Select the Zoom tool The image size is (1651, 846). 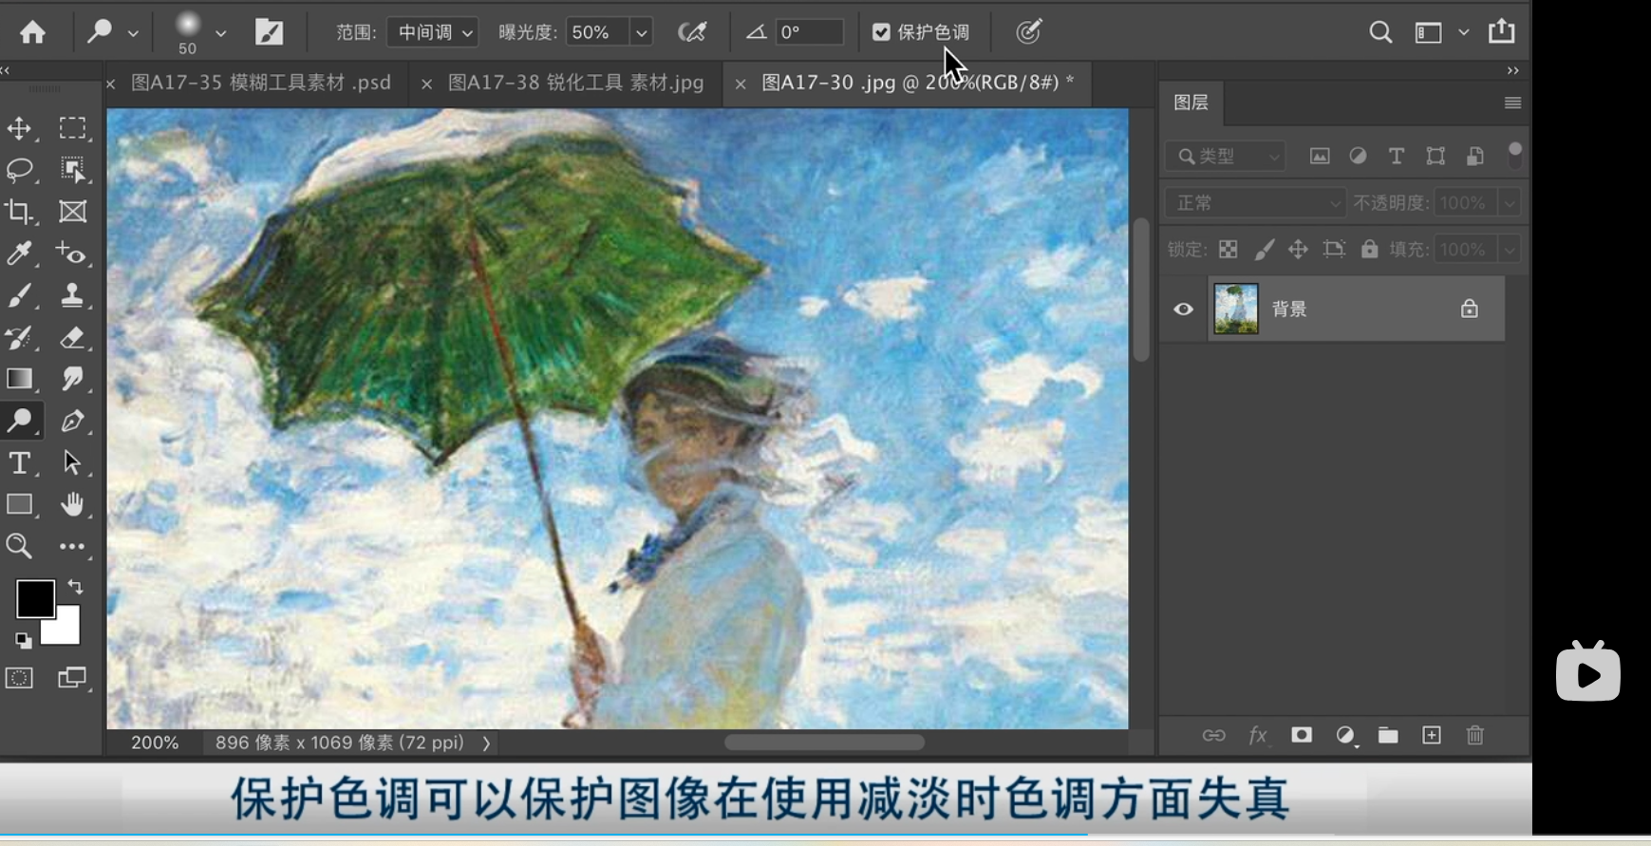[19, 546]
